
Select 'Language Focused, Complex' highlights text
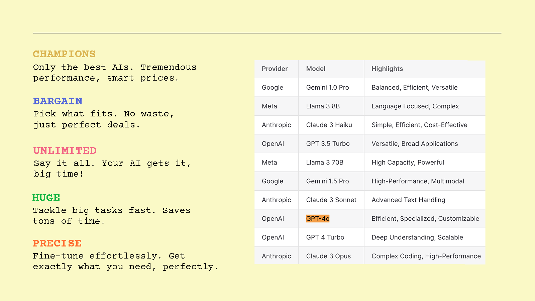(x=415, y=106)
